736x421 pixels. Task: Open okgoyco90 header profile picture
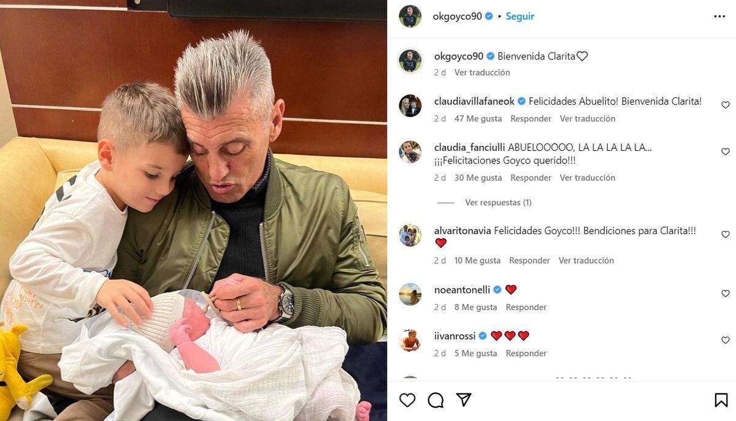click(410, 17)
